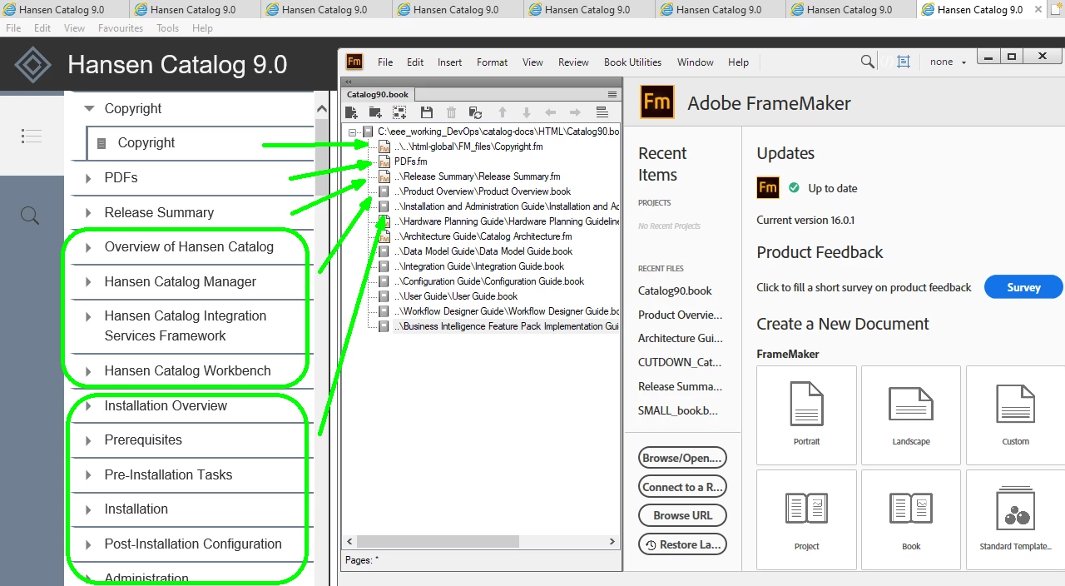Expand the Release Summary section

[88, 212]
